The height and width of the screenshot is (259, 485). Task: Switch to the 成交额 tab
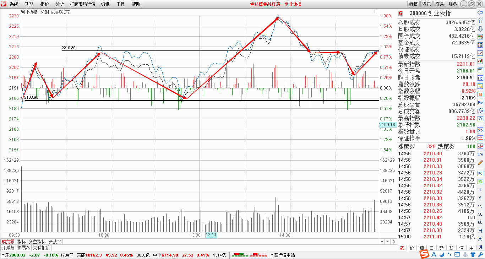pyautogui.click(x=8, y=242)
